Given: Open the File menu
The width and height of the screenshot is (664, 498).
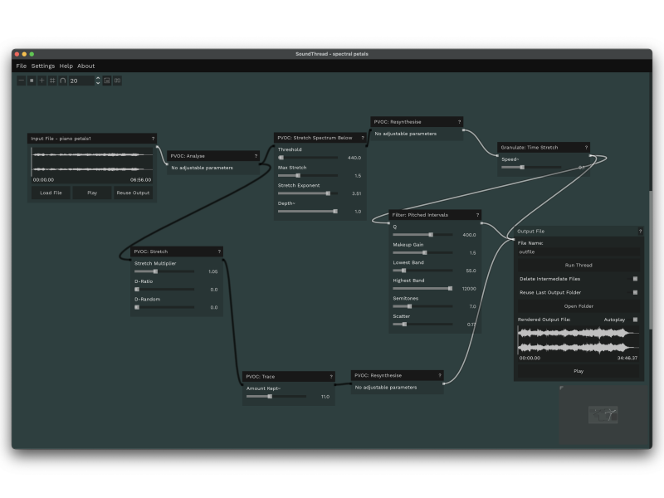Looking at the screenshot, I should (22, 66).
